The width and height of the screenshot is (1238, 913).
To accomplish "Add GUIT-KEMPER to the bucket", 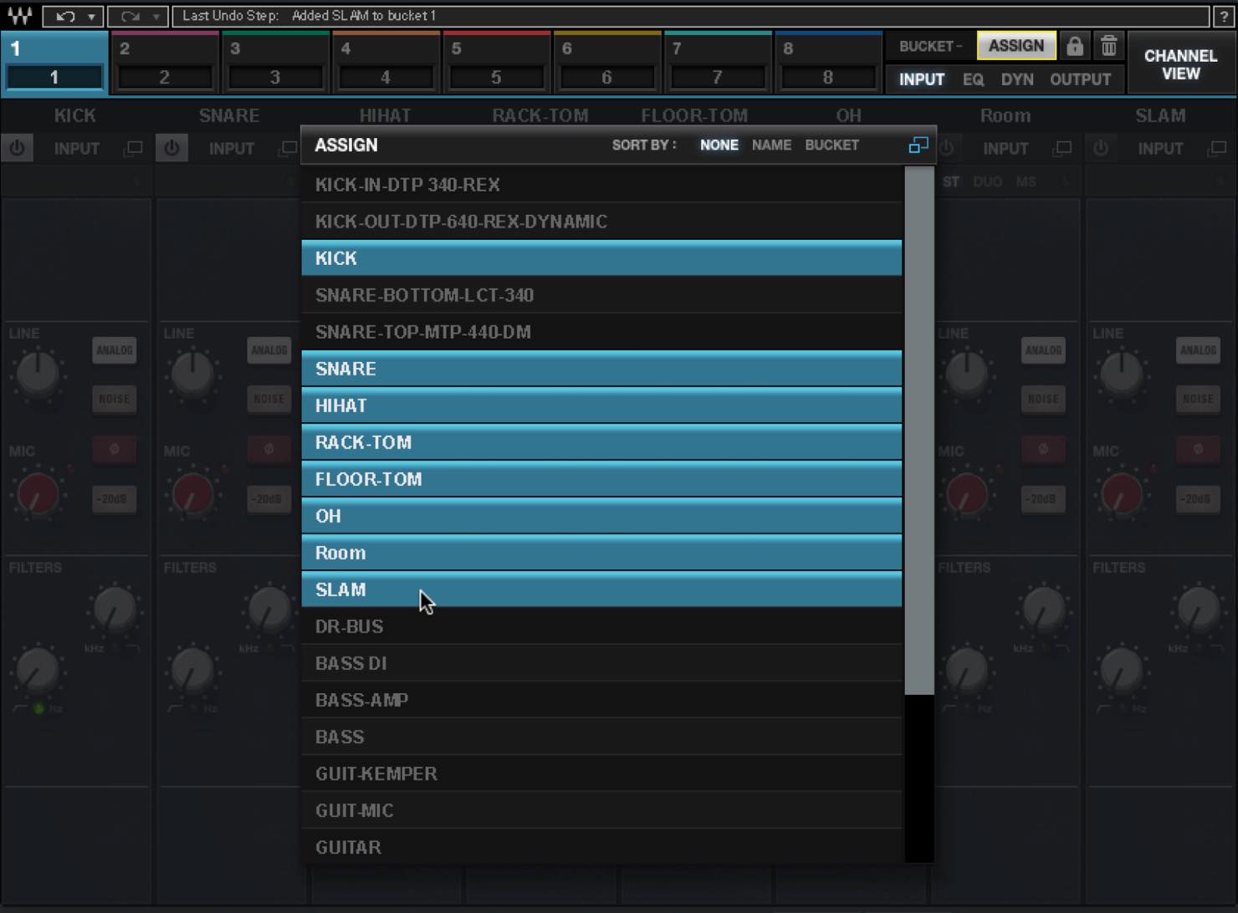I will coord(601,773).
